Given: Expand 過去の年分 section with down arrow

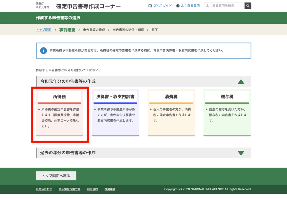Looking at the screenshot, I should (x=241, y=153).
